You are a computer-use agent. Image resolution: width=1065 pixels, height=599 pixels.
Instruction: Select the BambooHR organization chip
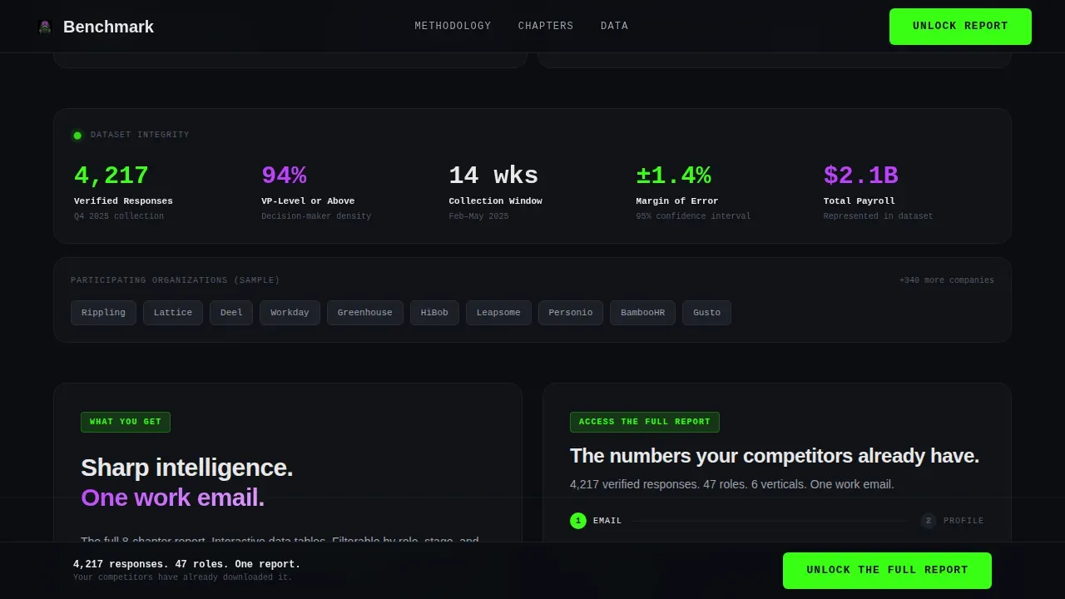point(642,313)
